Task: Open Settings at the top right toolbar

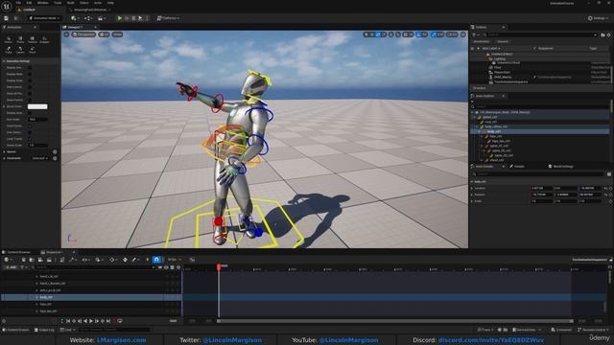Action: click(x=599, y=18)
